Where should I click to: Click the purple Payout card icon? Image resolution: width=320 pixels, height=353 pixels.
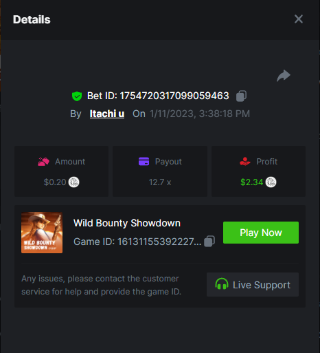point(144,161)
